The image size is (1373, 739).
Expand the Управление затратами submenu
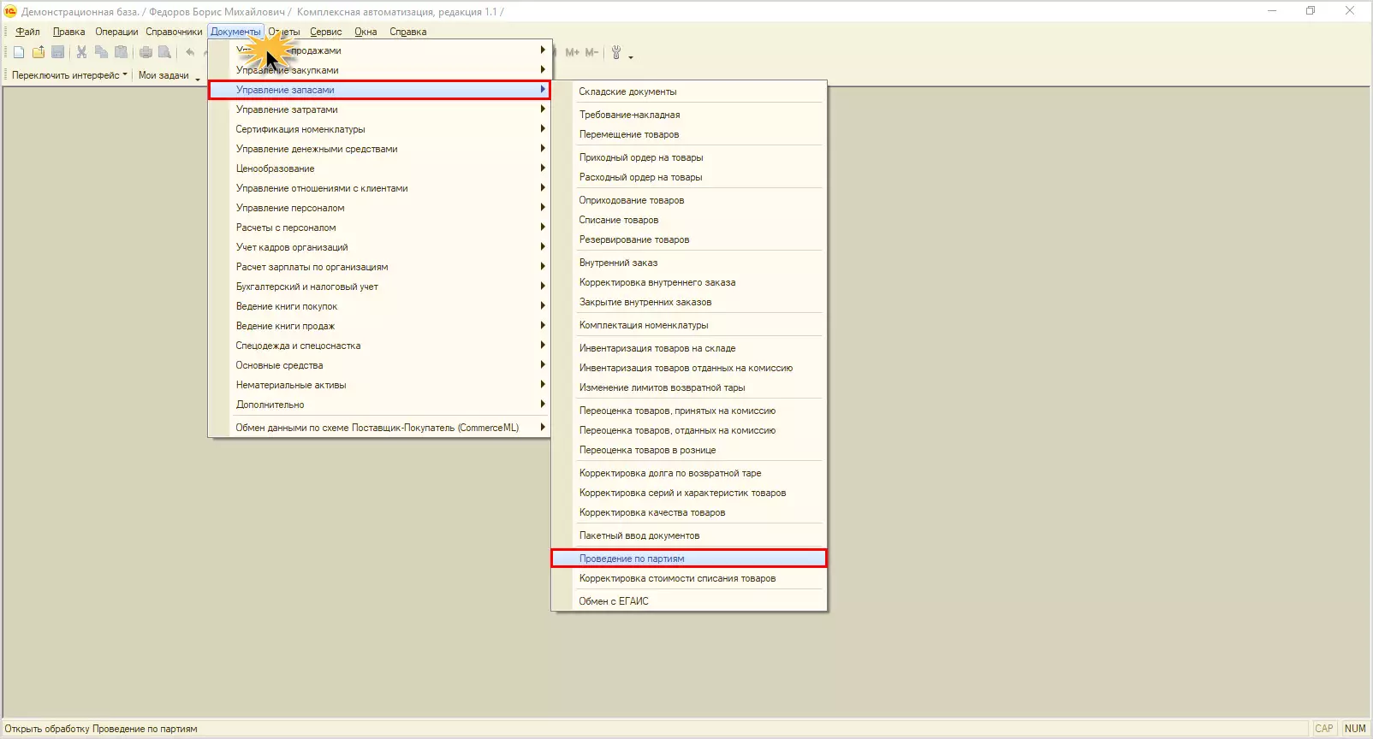tap(379, 109)
